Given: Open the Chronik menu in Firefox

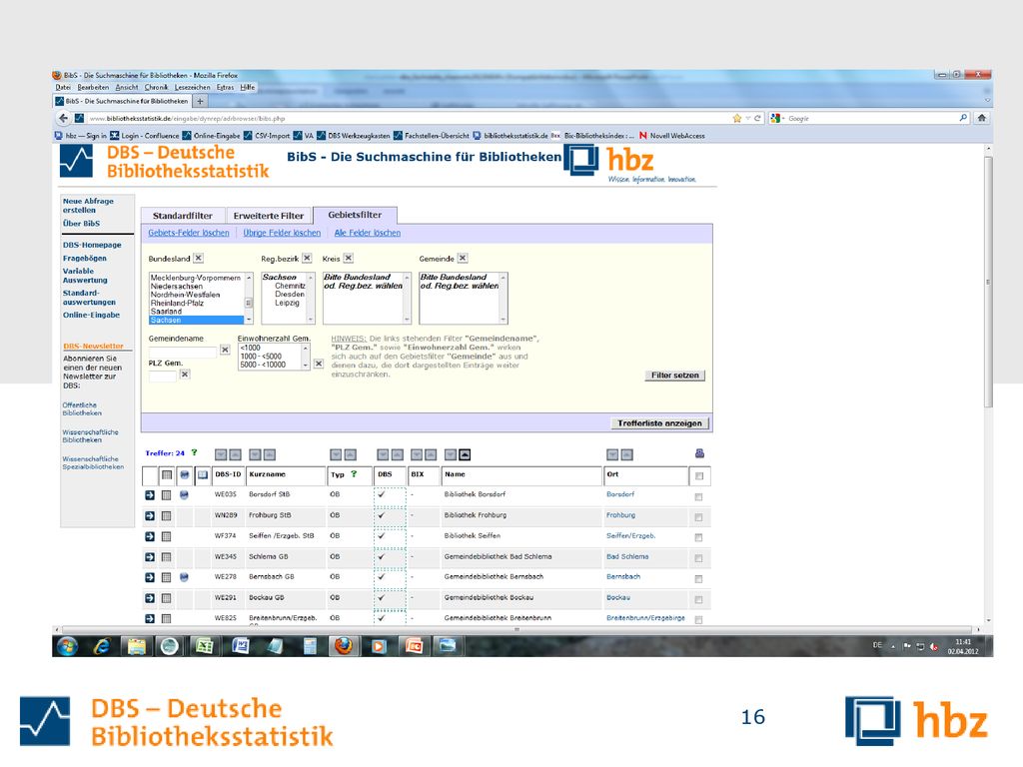Looking at the screenshot, I should (156, 88).
